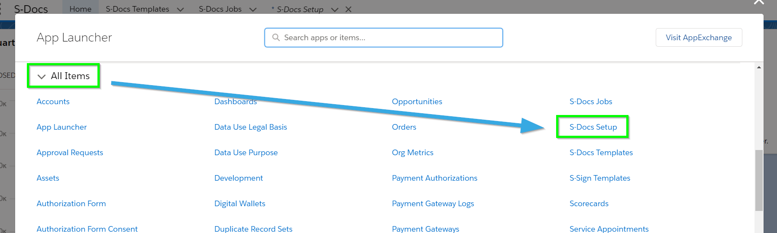This screenshot has height=233, width=777.
Task: Open the S-Docs Jobs item link
Action: tap(591, 102)
